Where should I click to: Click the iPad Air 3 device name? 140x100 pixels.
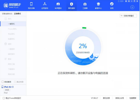click(9, 87)
